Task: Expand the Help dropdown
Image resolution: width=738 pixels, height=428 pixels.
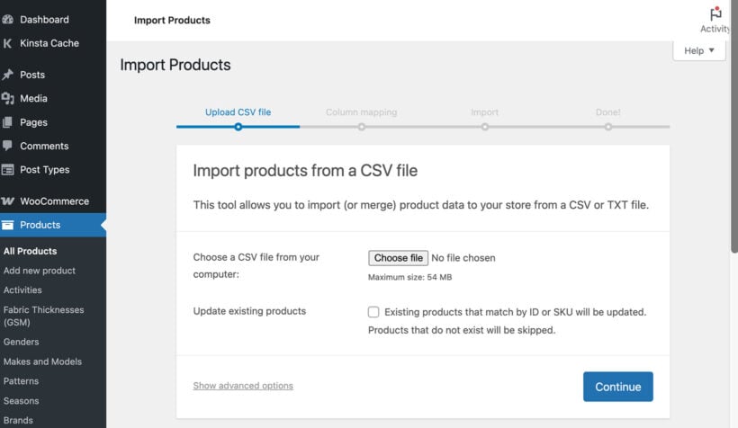Action: (699, 51)
